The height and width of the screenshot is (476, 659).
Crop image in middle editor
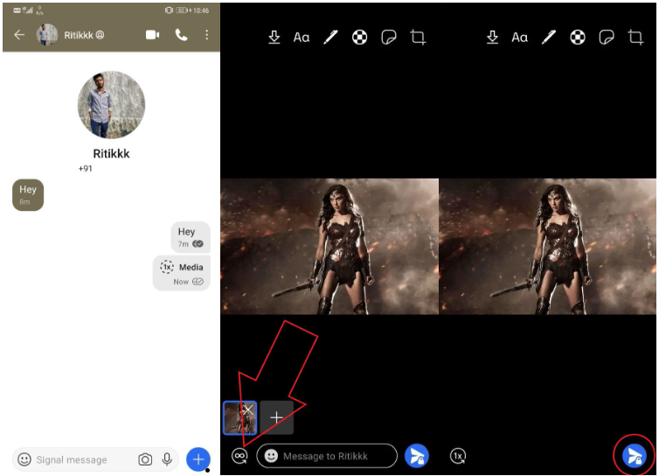click(418, 38)
